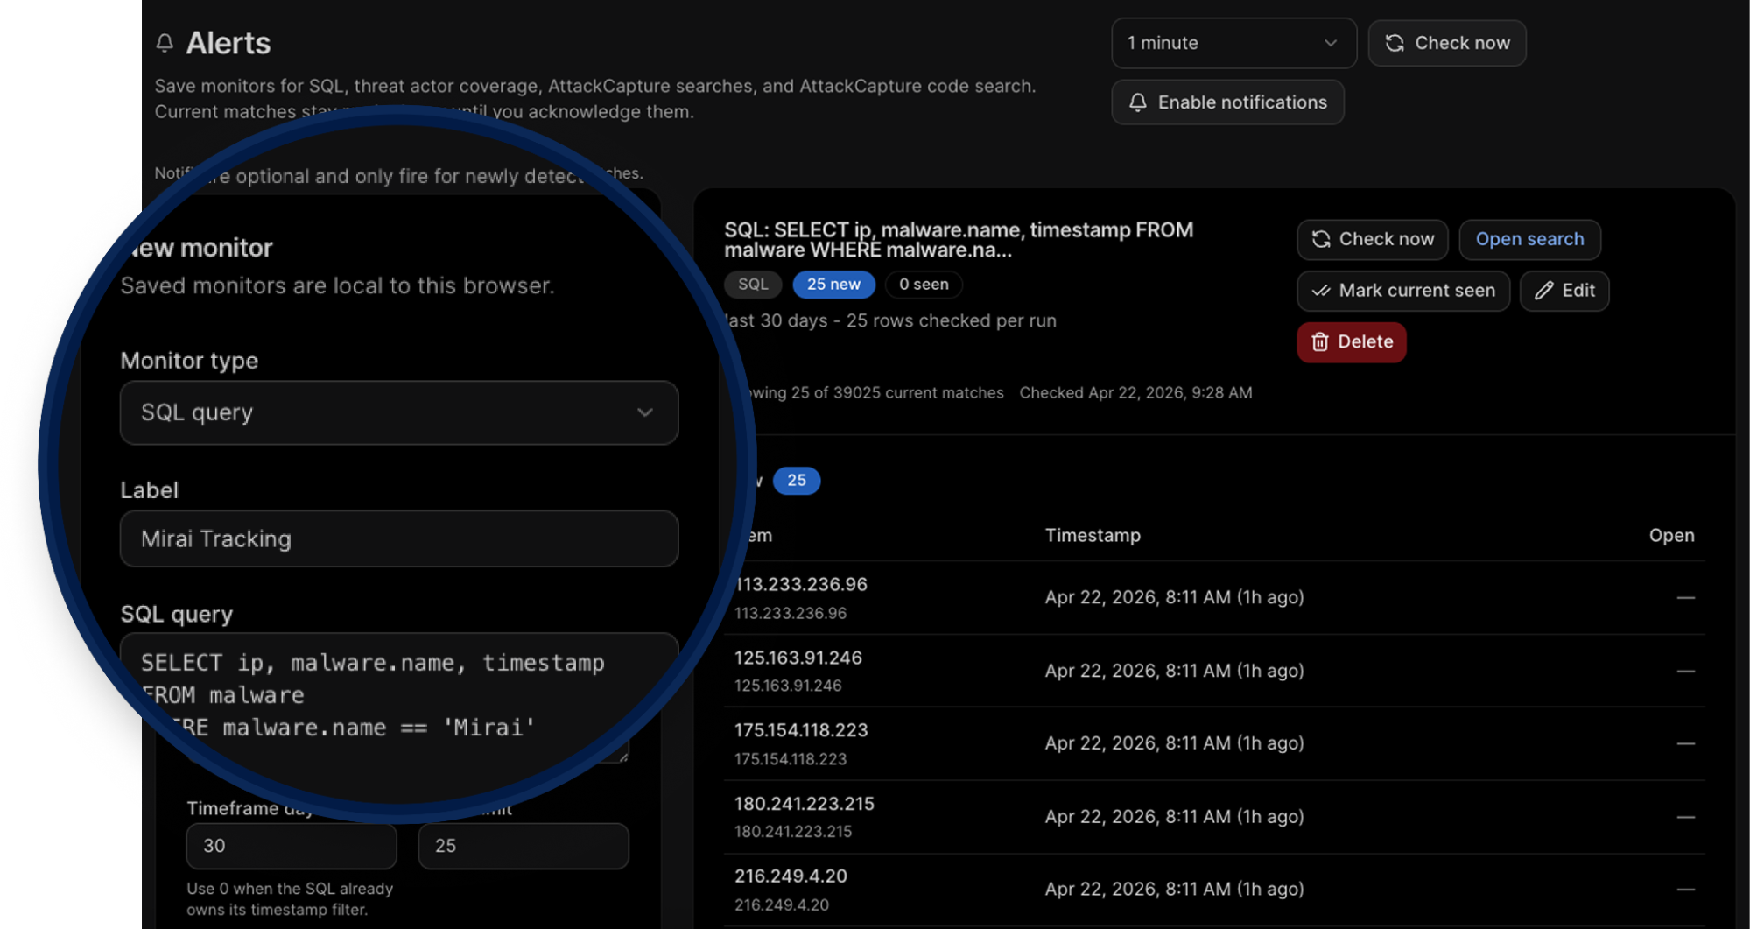Click the timestamp in the 216.249.4.20 row
The image size is (1750, 929).
coord(1174,889)
